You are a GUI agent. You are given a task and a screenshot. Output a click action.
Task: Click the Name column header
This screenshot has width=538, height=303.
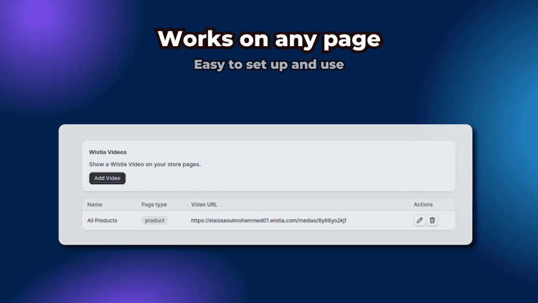click(94, 204)
